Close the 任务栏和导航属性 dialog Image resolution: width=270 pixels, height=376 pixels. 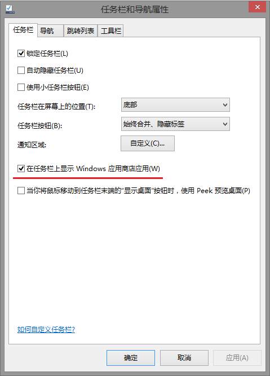coord(257,7)
